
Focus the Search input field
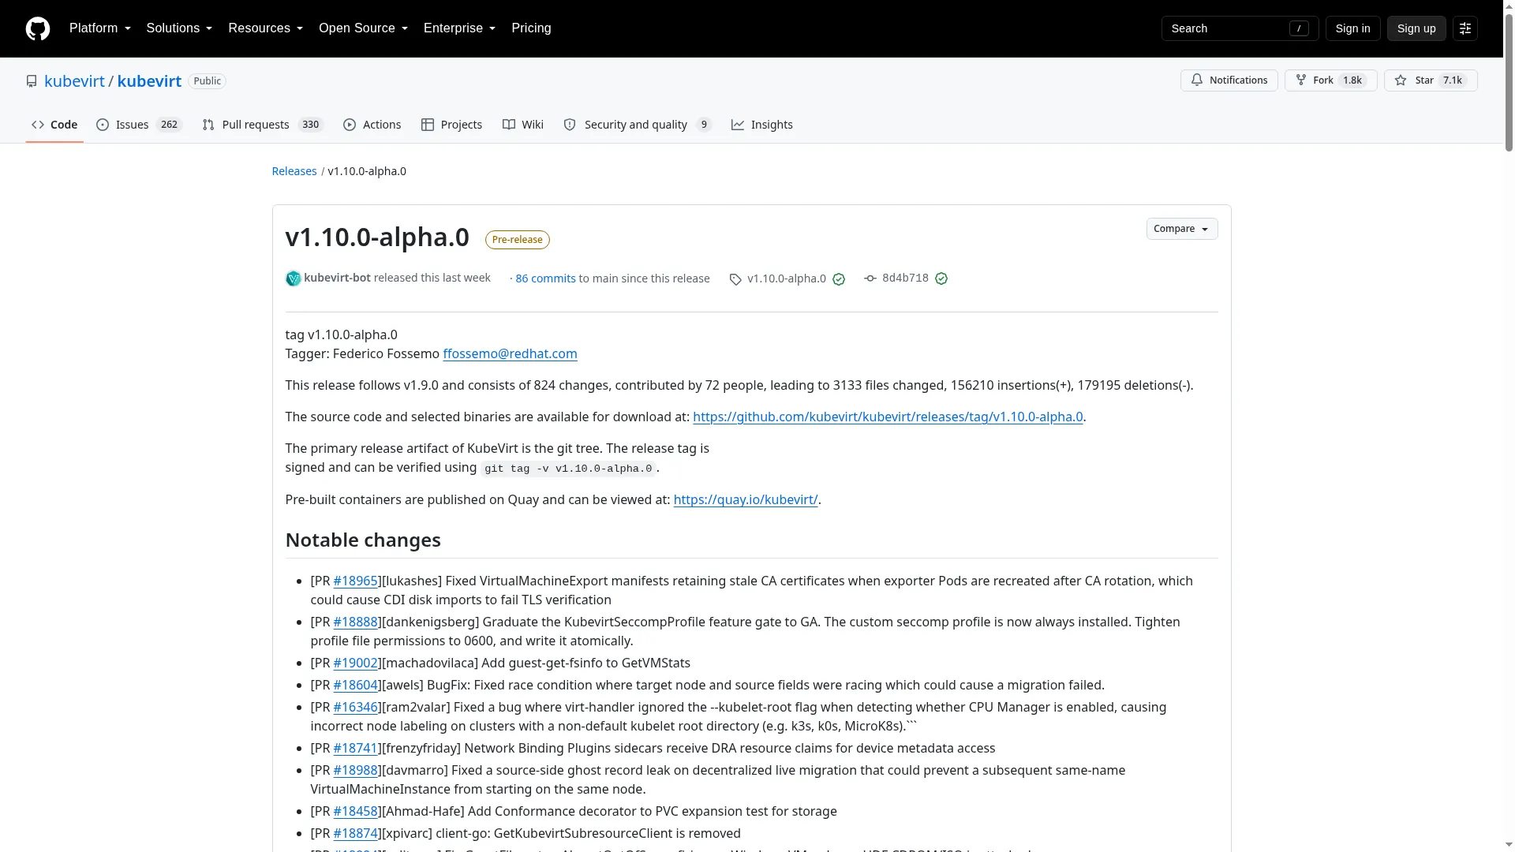click(x=1240, y=28)
